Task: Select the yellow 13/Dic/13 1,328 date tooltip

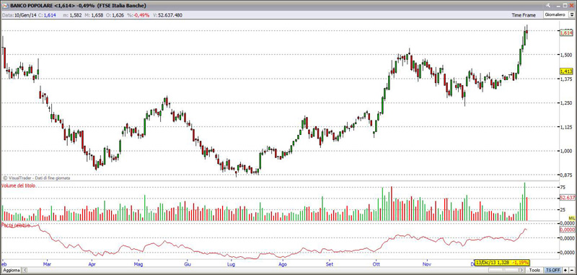Action: coord(502,263)
